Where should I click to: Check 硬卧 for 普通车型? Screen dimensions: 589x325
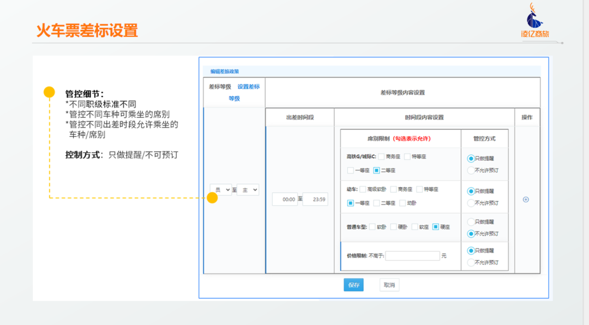point(393,227)
